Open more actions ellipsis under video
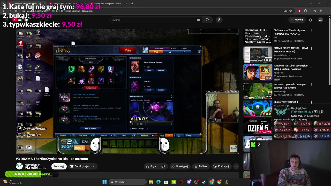This screenshot has height=186, width=331. click(236, 166)
